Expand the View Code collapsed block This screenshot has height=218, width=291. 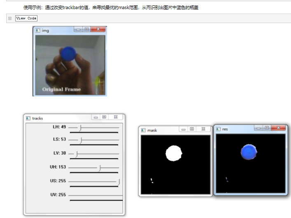click(10, 18)
